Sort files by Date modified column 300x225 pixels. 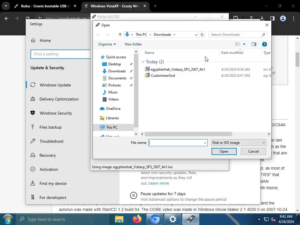point(232,53)
